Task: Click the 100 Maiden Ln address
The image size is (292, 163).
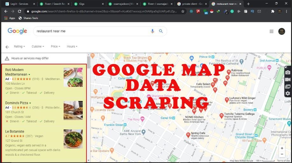Action: click(x=15, y=84)
